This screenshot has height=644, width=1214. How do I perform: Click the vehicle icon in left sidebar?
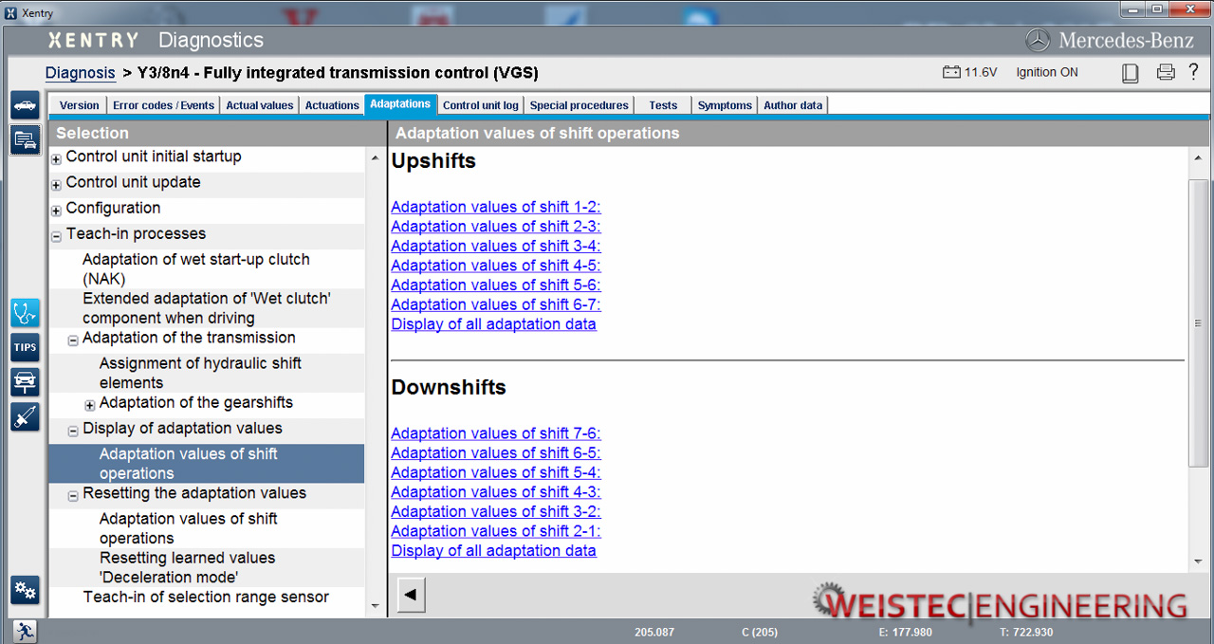coord(25,105)
